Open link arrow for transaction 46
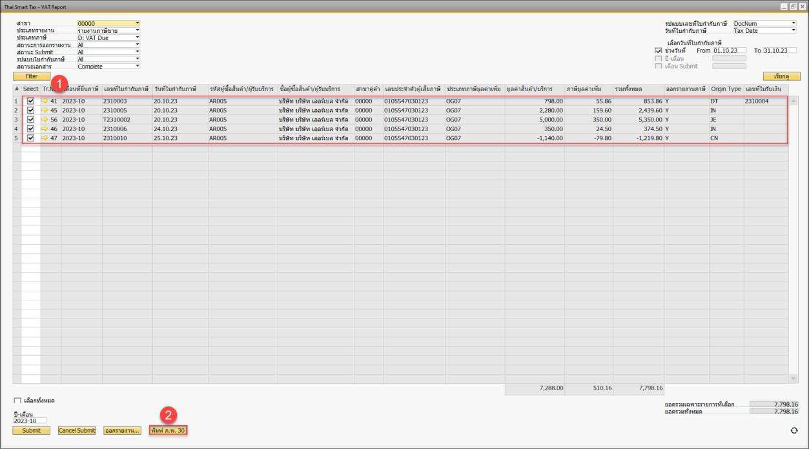This screenshot has height=449, width=809. (45, 129)
